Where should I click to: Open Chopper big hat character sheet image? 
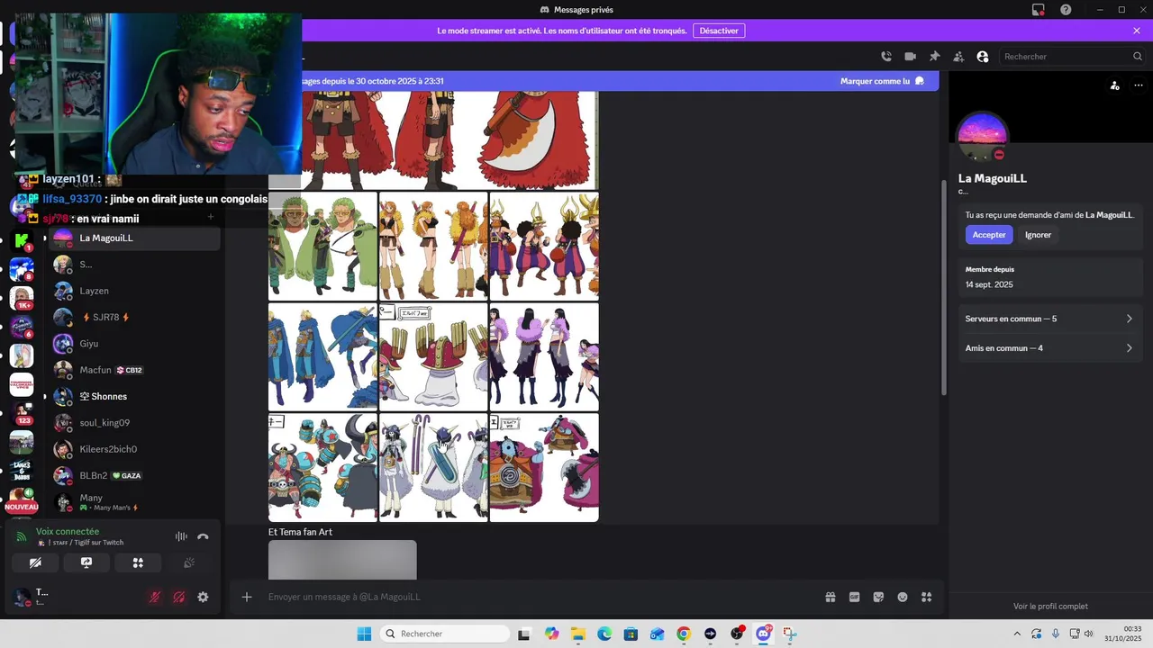pos(433,356)
